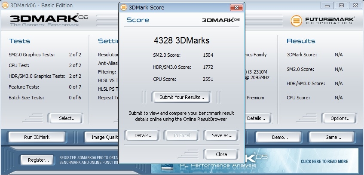Click CPU Score value 2551

click(208, 79)
